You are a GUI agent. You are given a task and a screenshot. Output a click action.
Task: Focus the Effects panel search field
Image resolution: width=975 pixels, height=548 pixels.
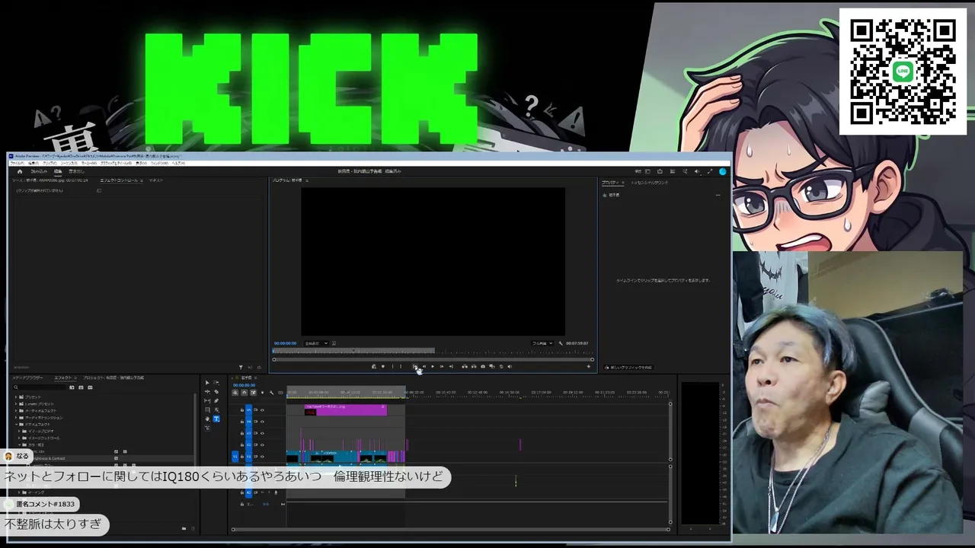point(40,387)
